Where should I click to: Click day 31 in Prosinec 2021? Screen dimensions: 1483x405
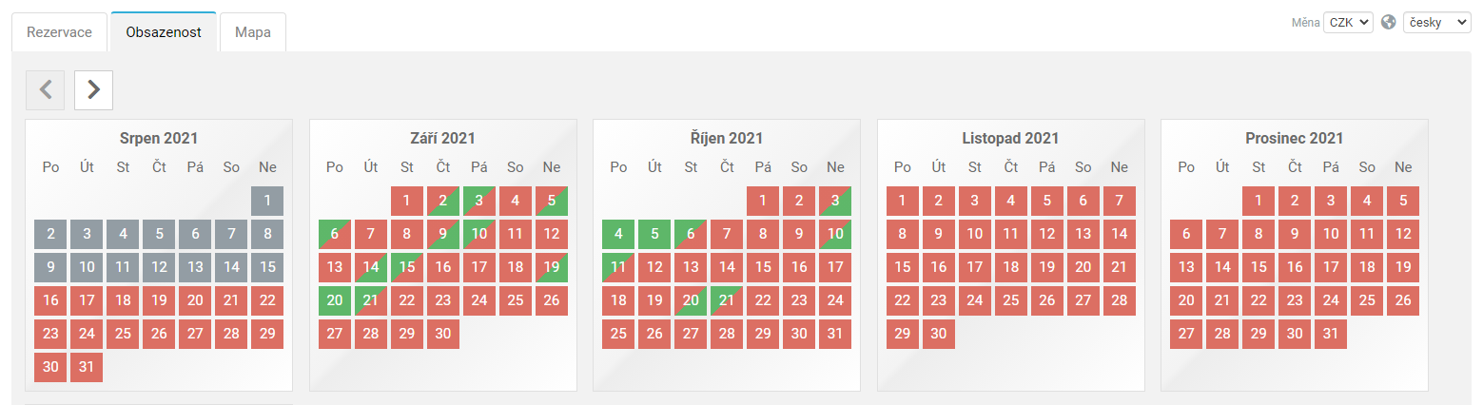[x=1331, y=335]
